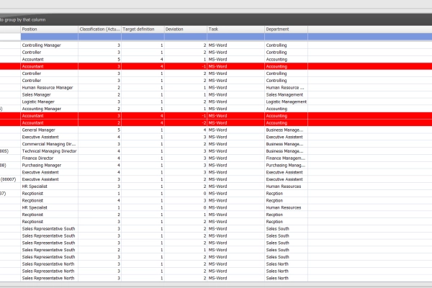Click the MS-Word cell in Finance Director row
Image resolution: width=432 pixels, height=288 pixels.
(x=236, y=158)
